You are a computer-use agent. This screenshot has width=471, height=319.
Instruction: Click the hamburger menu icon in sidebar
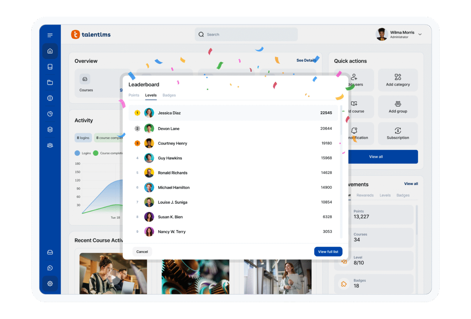point(50,35)
